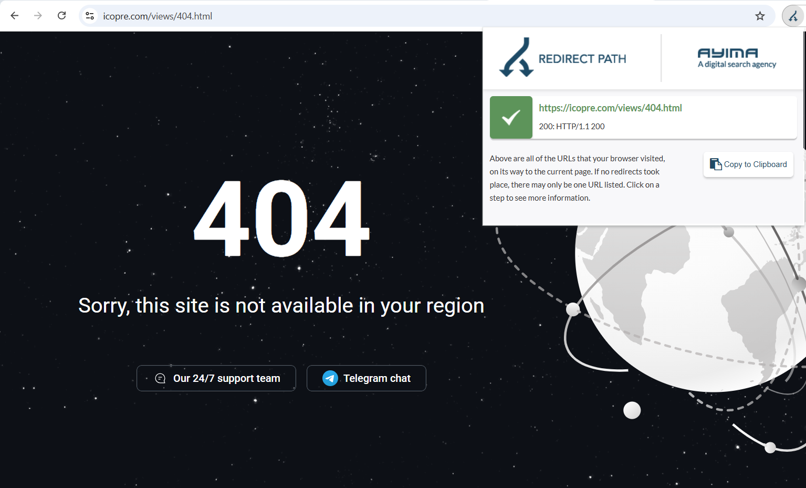Bookmark this page with the star icon
Image resolution: width=806 pixels, height=488 pixels.
click(x=760, y=16)
